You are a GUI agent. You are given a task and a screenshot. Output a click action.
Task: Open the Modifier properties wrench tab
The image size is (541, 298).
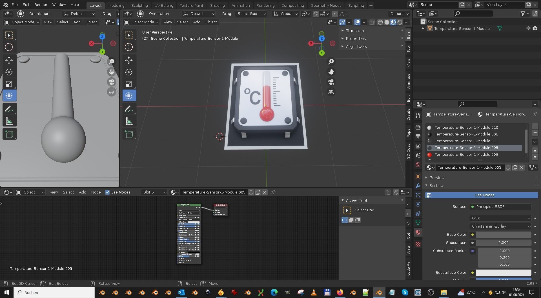(x=418, y=186)
